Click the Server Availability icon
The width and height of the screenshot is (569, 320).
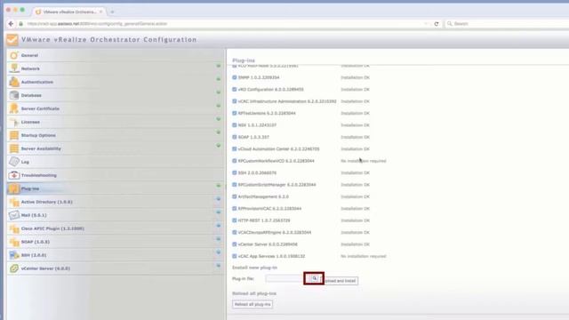point(14,148)
